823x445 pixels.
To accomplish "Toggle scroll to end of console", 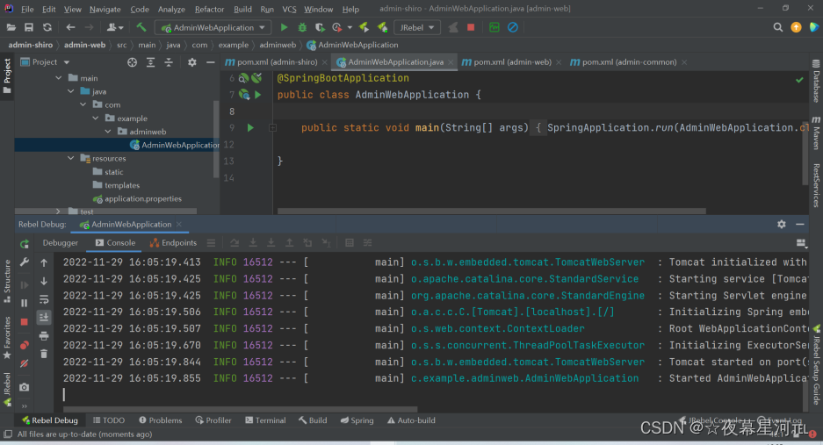I will point(44,317).
